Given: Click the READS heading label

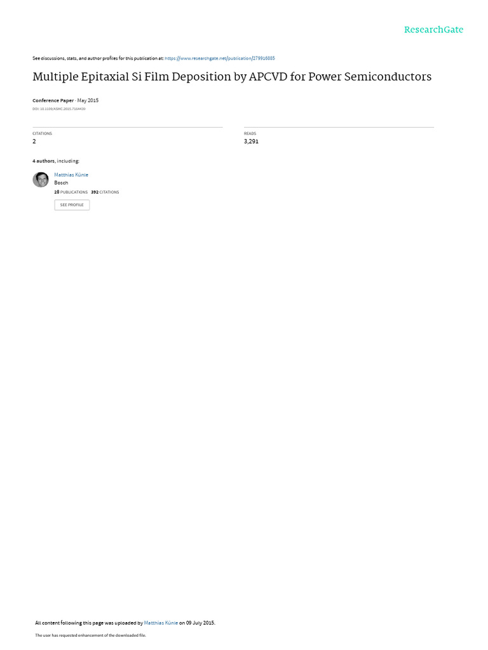Looking at the screenshot, I should tap(250, 133).
